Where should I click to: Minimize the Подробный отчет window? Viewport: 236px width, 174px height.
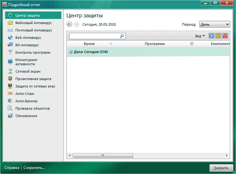coord(206,3)
